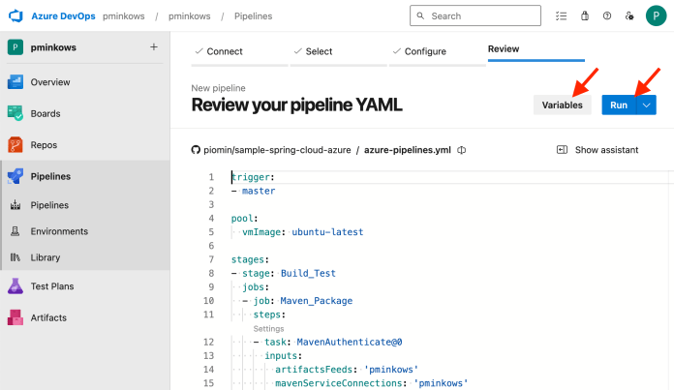674x390 pixels.
Task: Open piomin/sample-spring-cloud-azure repository link
Action: pos(277,150)
